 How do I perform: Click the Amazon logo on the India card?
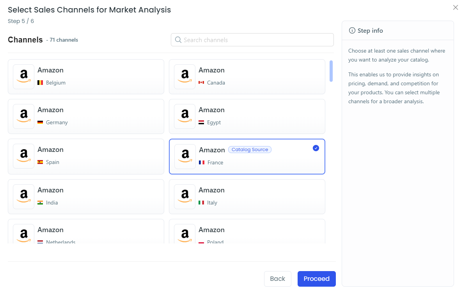tap(24, 196)
